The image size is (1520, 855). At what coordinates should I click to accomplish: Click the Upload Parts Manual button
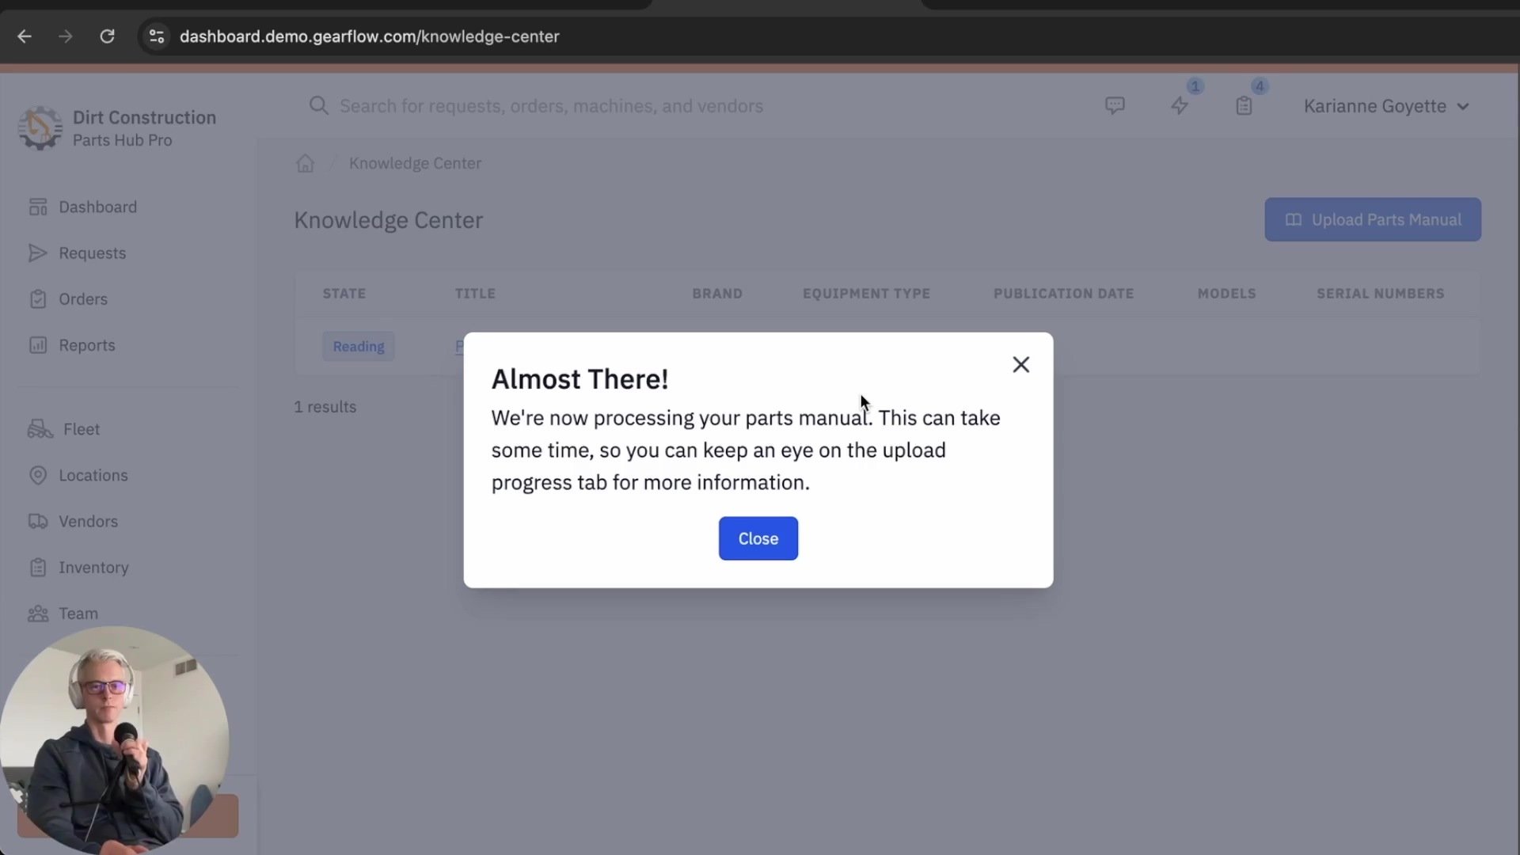point(1372,219)
